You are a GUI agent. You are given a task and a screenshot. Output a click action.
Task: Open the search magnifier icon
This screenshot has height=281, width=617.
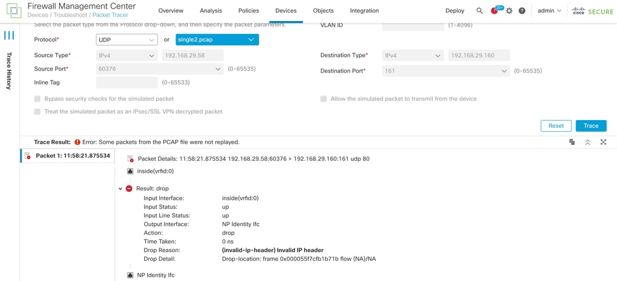[479, 11]
